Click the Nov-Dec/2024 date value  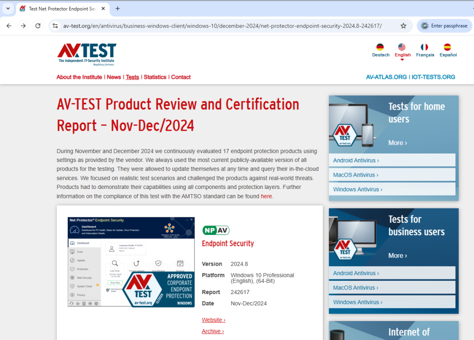pyautogui.click(x=248, y=304)
